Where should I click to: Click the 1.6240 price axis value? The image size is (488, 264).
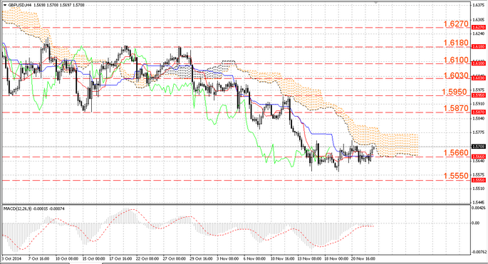(x=478, y=33)
